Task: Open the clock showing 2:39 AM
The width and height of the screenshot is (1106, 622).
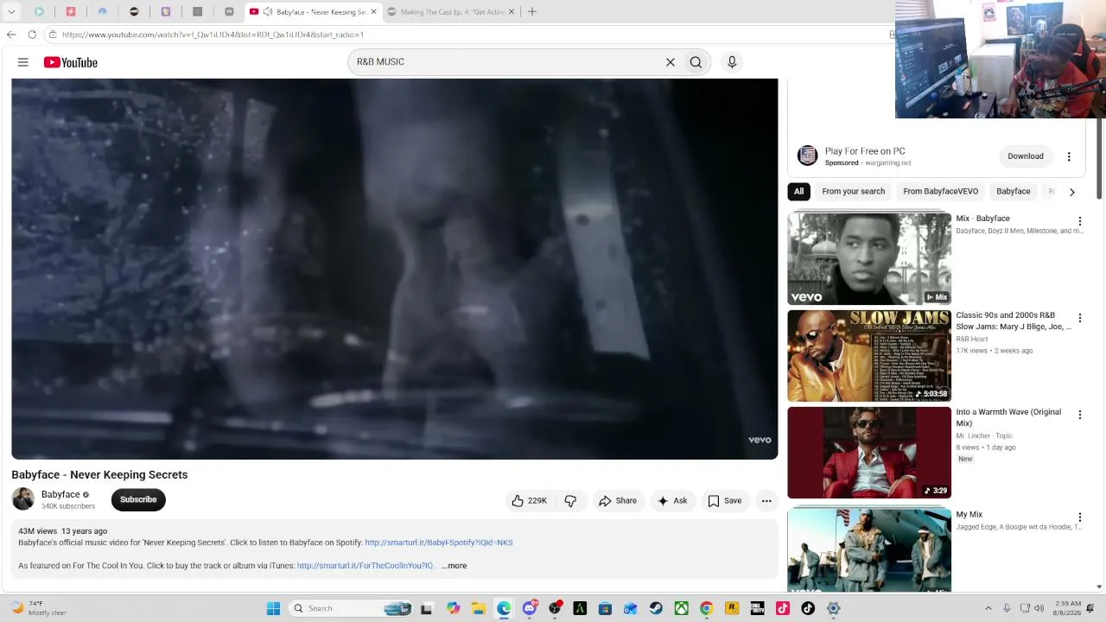Action: pyautogui.click(x=1067, y=608)
